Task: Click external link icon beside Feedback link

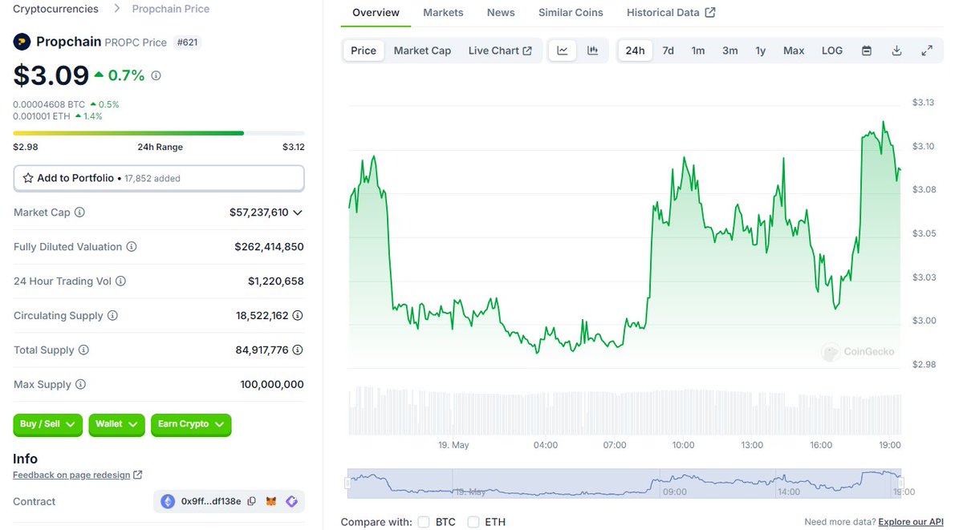Action: pyautogui.click(x=138, y=475)
